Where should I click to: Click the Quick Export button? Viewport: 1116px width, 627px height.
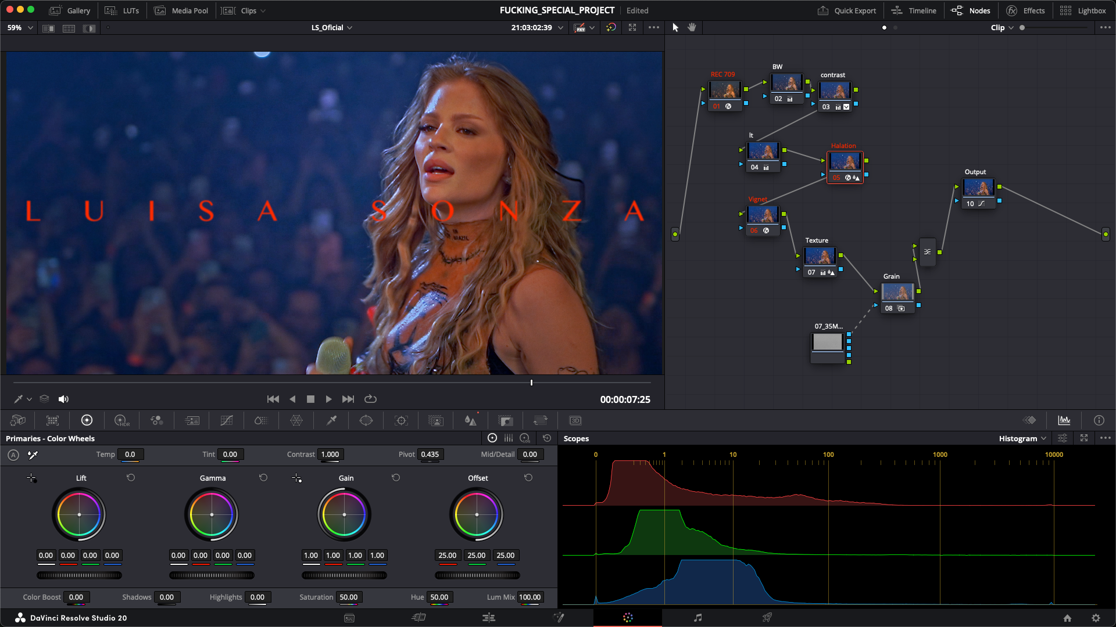(847, 10)
